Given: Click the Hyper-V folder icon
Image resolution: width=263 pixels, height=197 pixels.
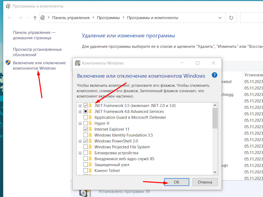Looking at the screenshot, I should point(90,123).
